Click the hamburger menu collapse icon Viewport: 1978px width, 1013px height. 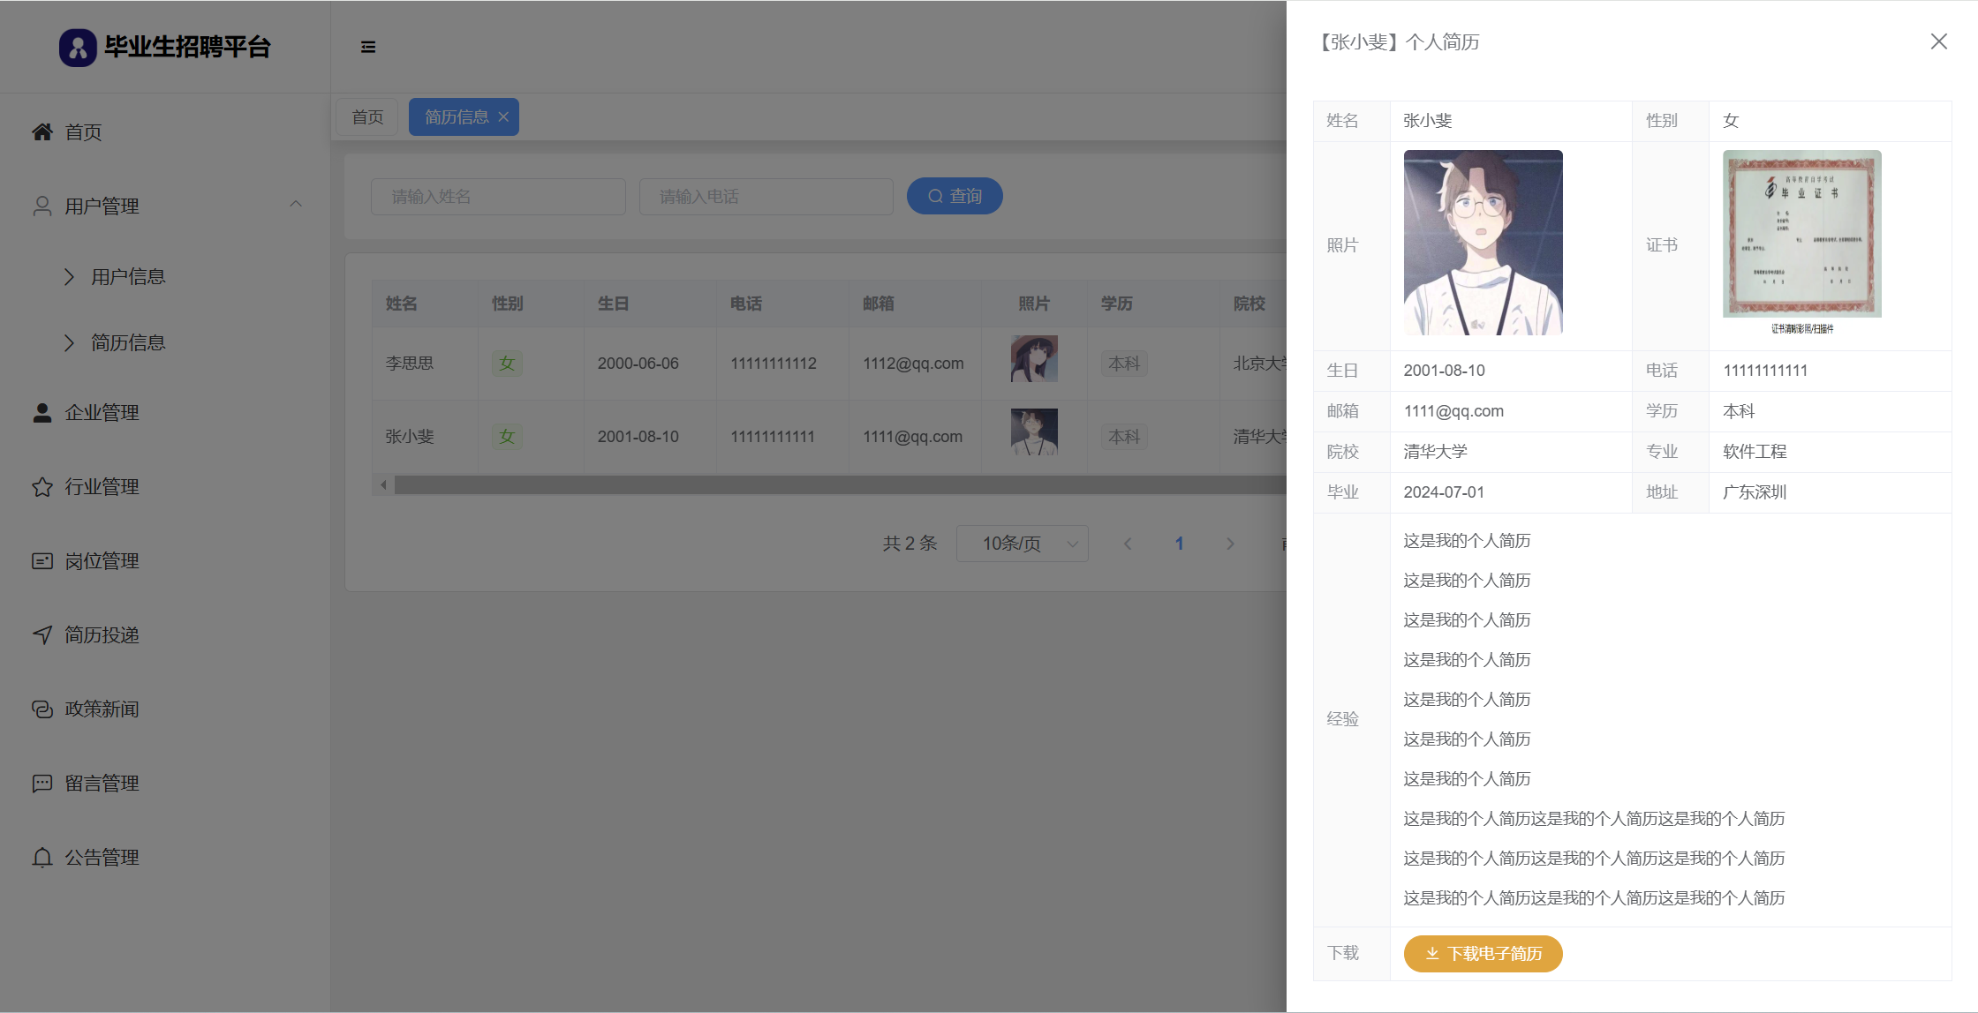[x=368, y=47]
